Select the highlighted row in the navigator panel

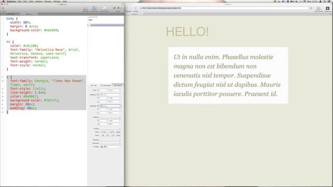(106, 25)
